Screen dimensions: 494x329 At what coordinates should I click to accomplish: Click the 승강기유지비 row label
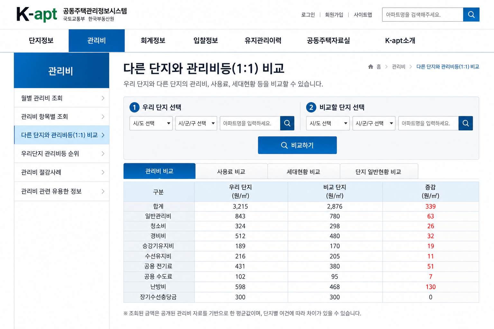pyautogui.click(x=158, y=246)
